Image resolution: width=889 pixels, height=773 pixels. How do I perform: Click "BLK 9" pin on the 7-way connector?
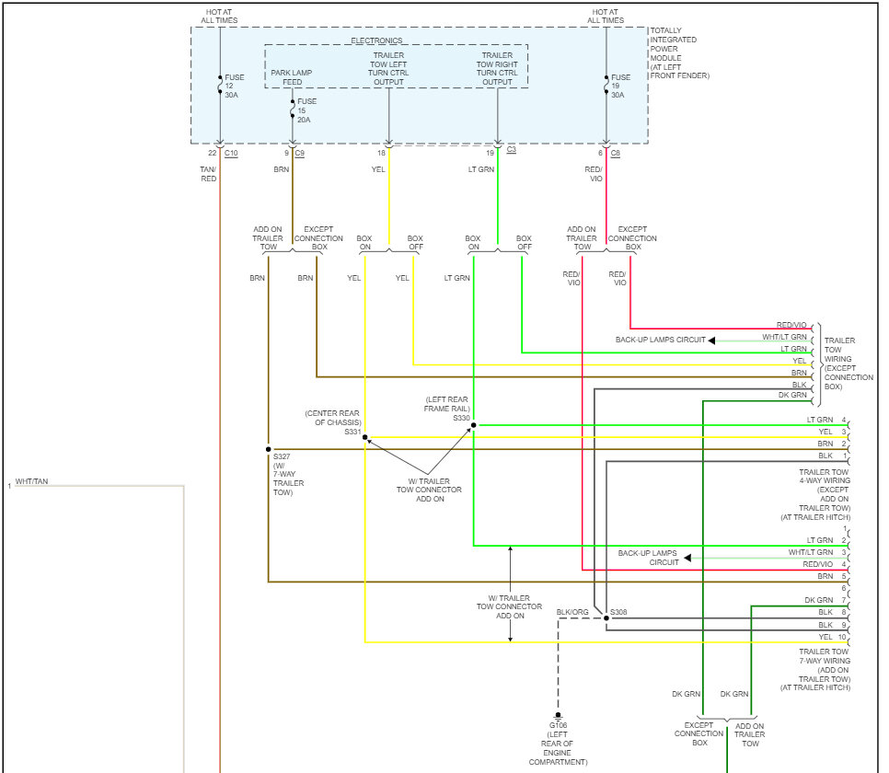(x=832, y=625)
